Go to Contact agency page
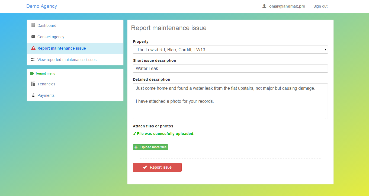The width and height of the screenshot is (369, 196). point(51,37)
